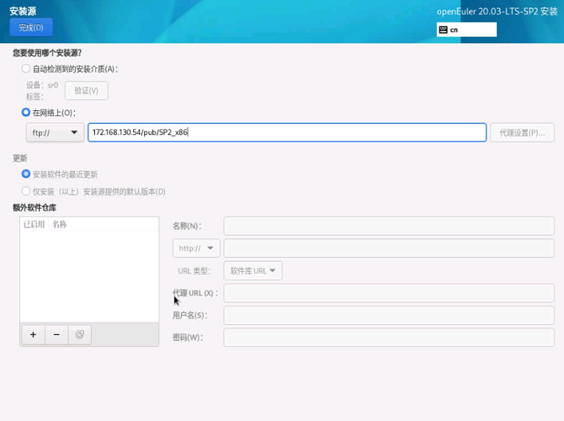This screenshot has height=421, width=564.
Task: Choose the 仅安装 default version radio option
Action: 26,191
